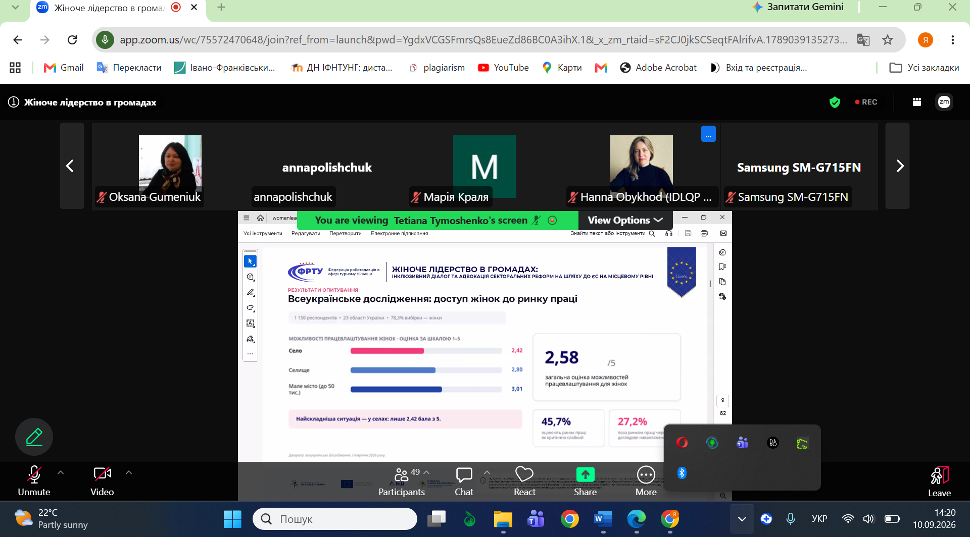Show next participants in gallery strip
The width and height of the screenshot is (970, 537).
click(898, 166)
